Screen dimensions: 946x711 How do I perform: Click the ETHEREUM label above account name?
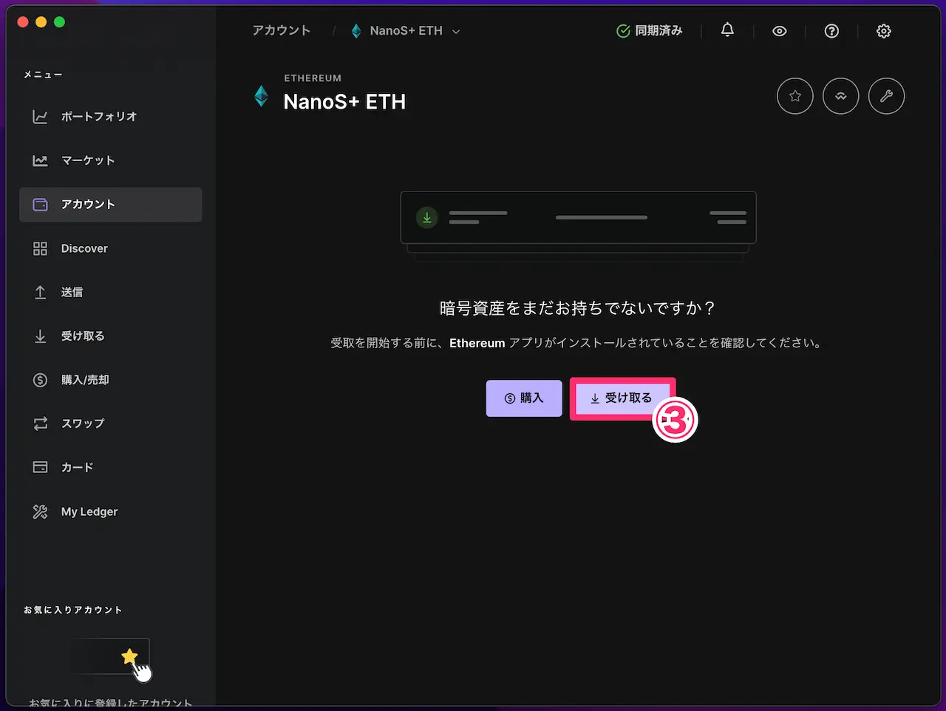tap(313, 78)
